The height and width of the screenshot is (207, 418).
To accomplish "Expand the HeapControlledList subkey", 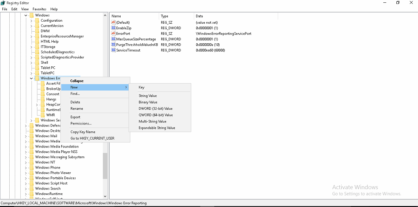I will click(x=37, y=105).
